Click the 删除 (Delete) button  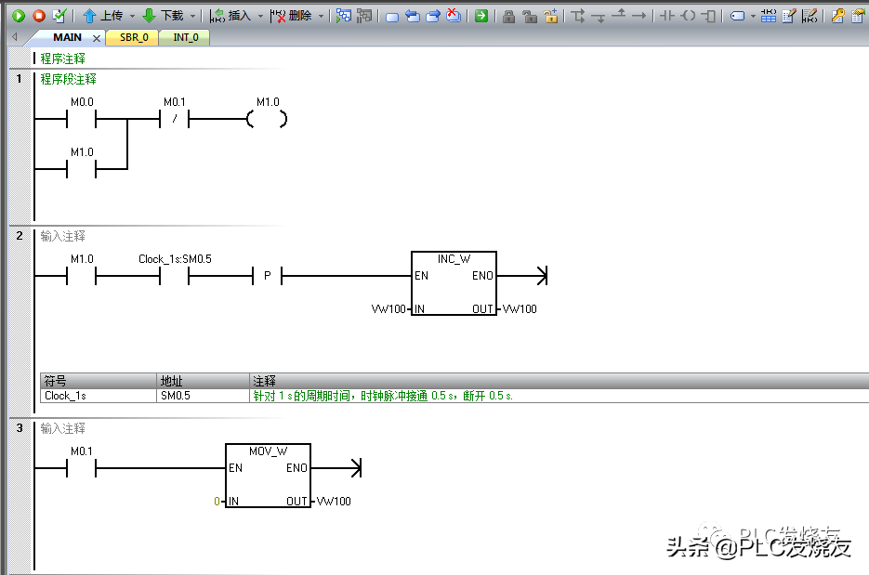click(x=292, y=16)
